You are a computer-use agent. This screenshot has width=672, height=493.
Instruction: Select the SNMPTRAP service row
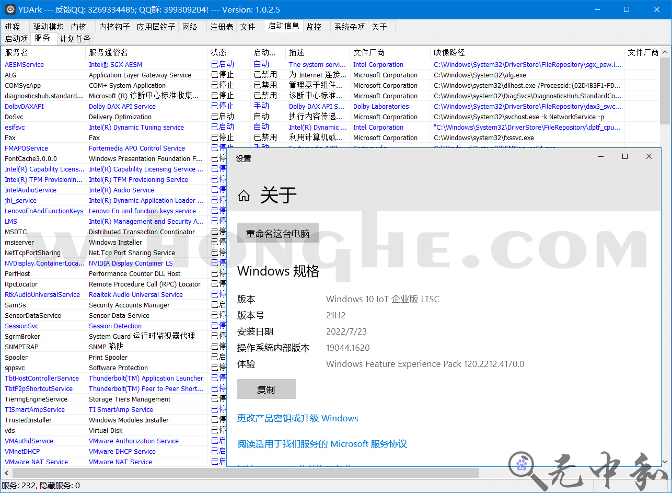coord(114,347)
